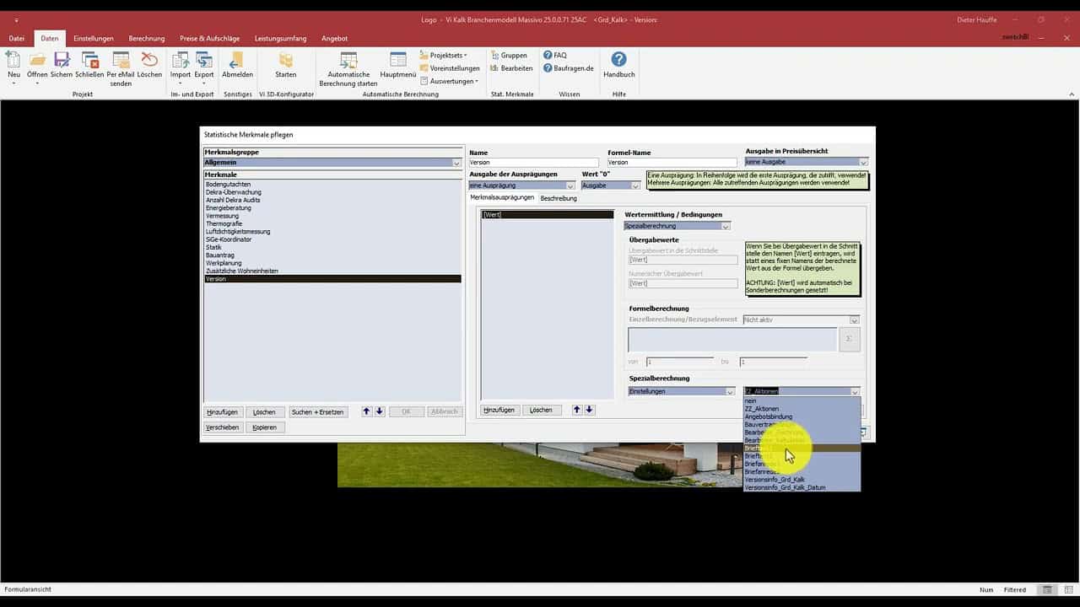This screenshot has width=1080, height=607.
Task: Open the Hauptmenü ribbon icon
Action: pyautogui.click(x=398, y=61)
